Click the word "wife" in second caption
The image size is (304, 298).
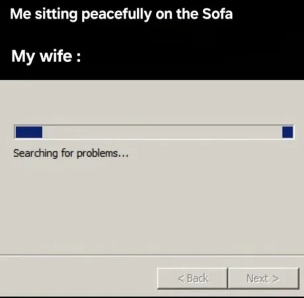click(x=56, y=56)
